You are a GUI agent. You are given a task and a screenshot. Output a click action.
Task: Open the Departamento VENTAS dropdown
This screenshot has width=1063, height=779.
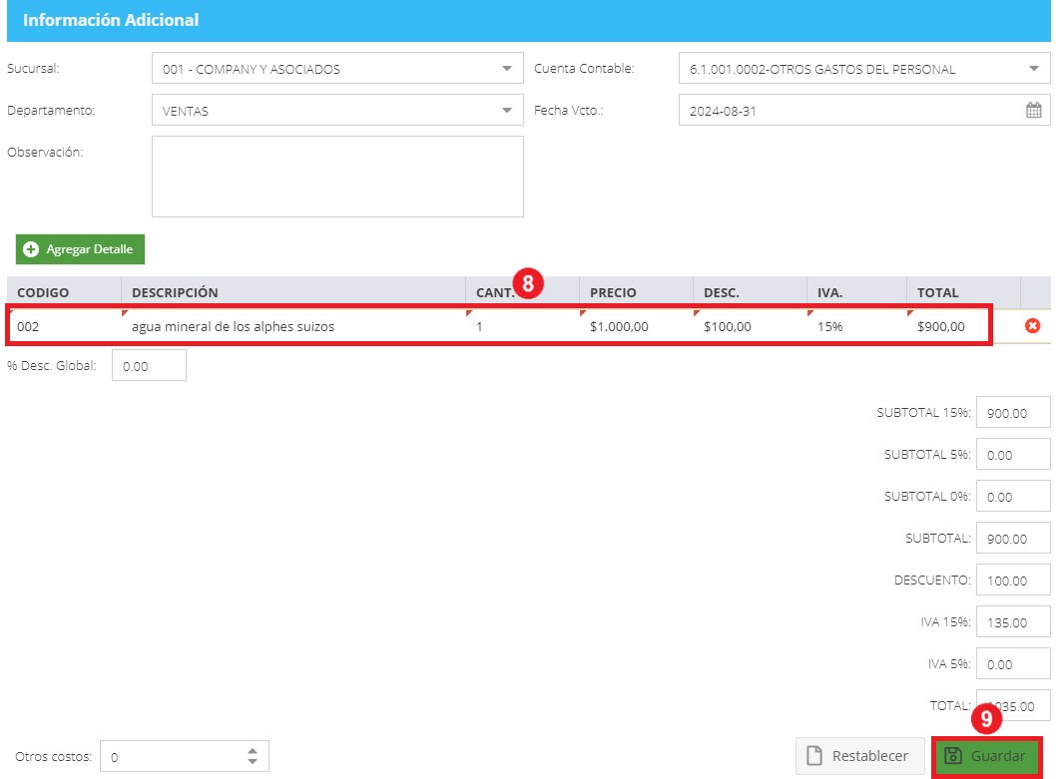pyautogui.click(x=506, y=111)
